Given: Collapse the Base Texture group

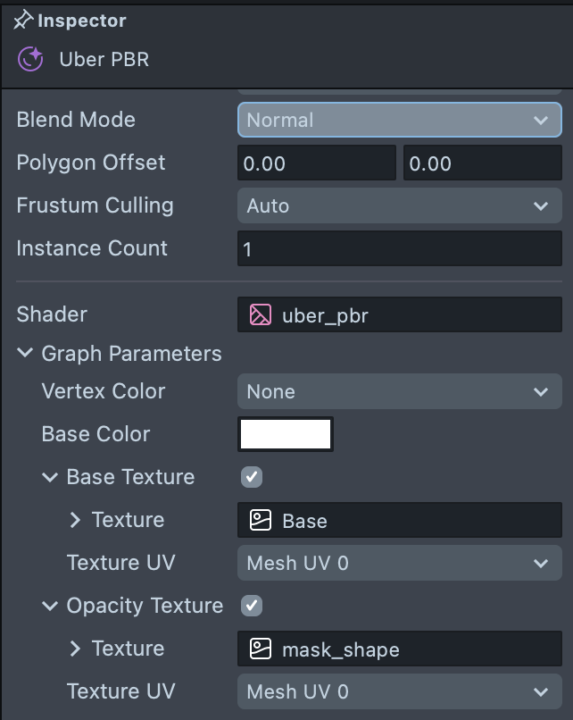Looking at the screenshot, I should (49, 477).
